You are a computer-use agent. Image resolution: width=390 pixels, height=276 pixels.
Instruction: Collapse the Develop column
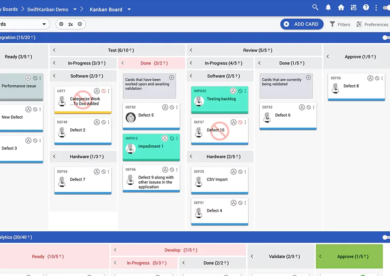point(115,250)
